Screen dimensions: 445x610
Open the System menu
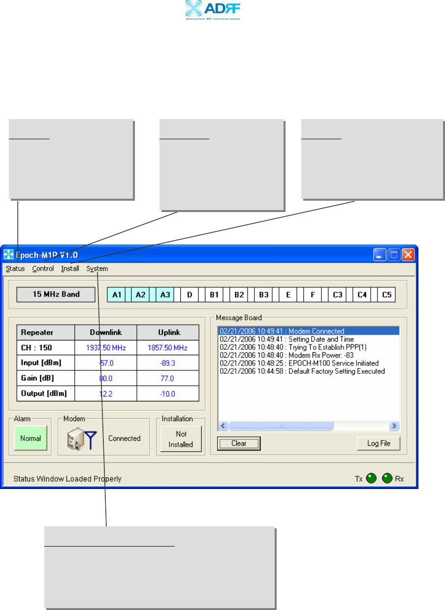97,269
